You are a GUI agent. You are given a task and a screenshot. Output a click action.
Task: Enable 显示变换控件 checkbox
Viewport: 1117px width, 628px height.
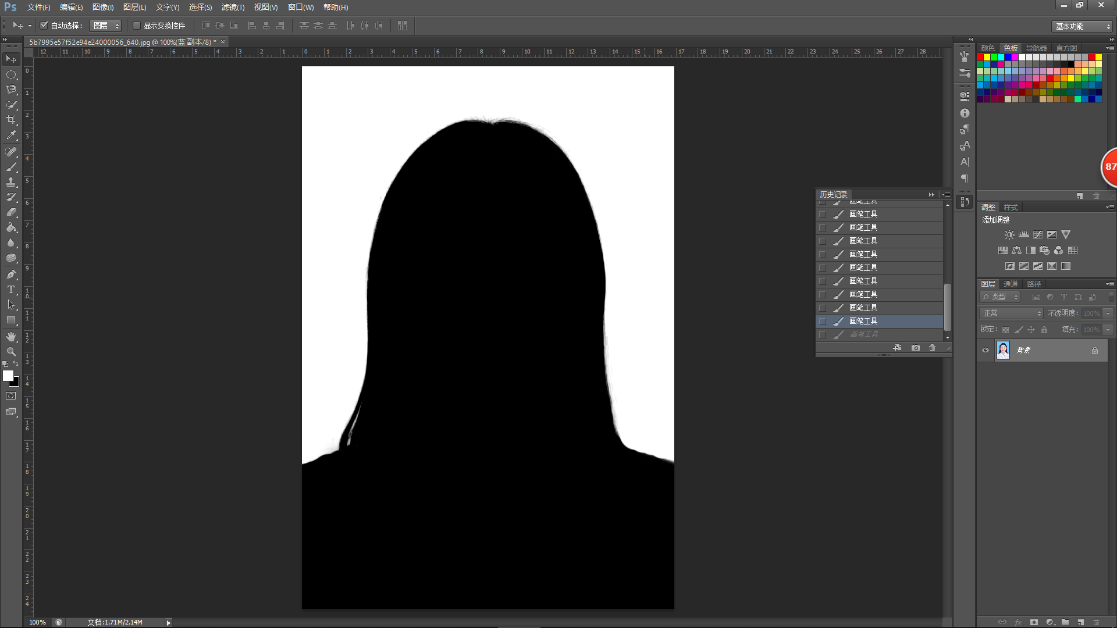point(137,26)
